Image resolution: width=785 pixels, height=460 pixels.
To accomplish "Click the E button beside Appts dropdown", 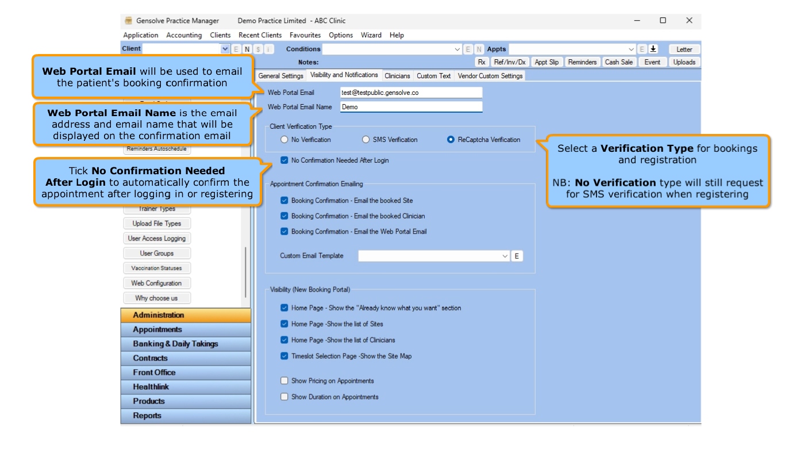I will [x=642, y=49].
